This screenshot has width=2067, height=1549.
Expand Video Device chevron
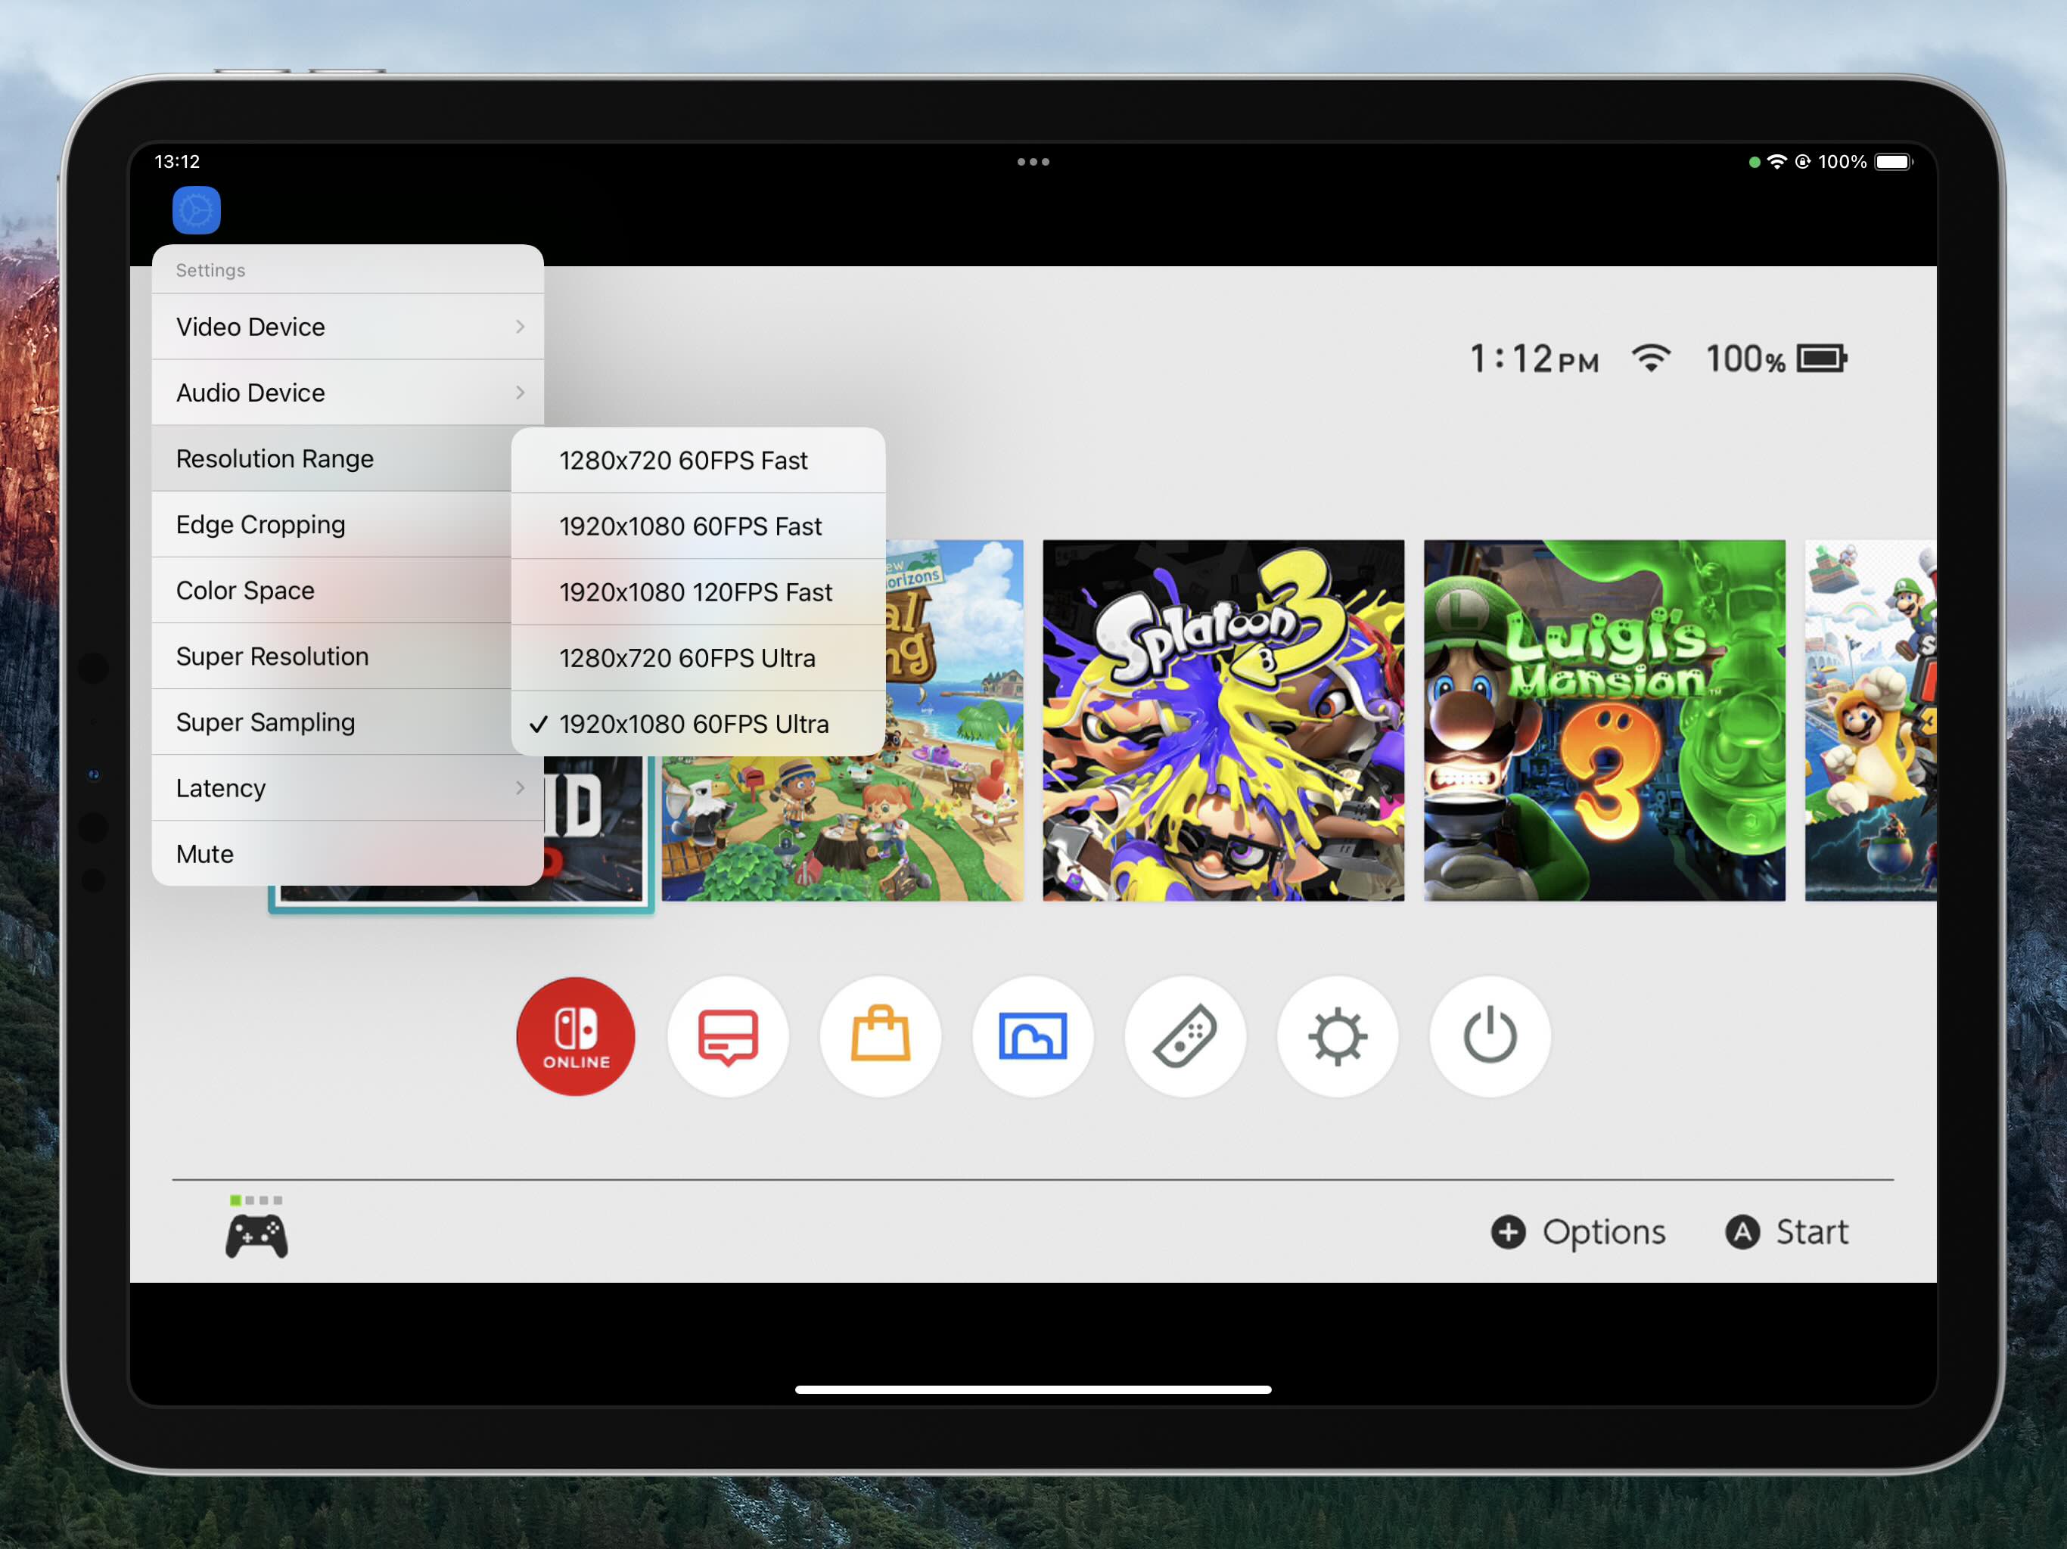pyautogui.click(x=521, y=327)
